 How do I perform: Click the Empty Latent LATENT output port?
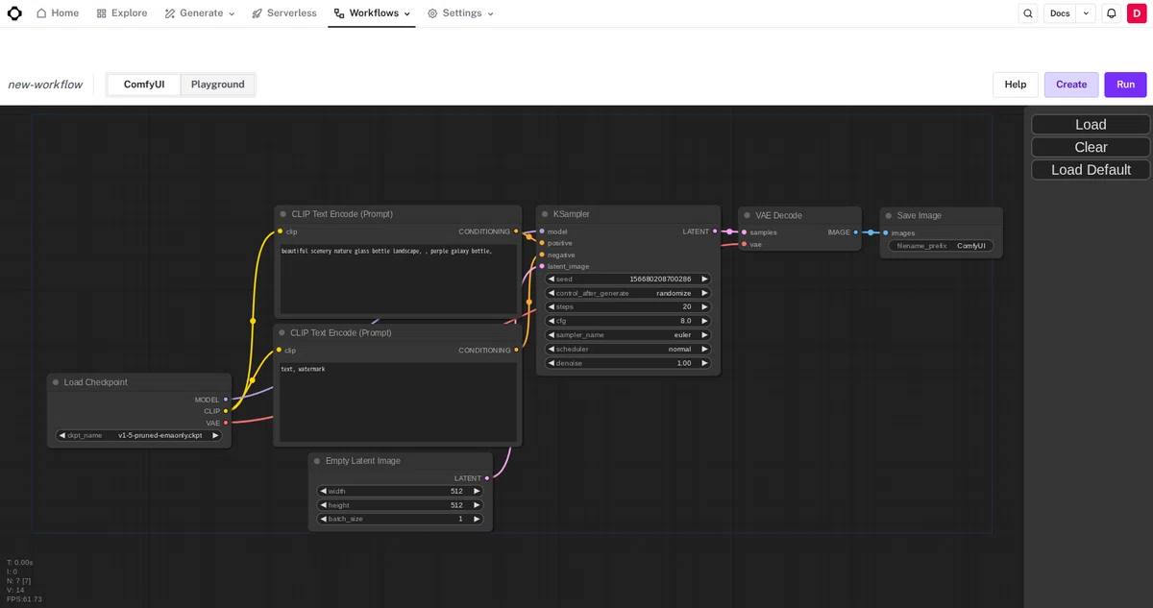point(487,478)
